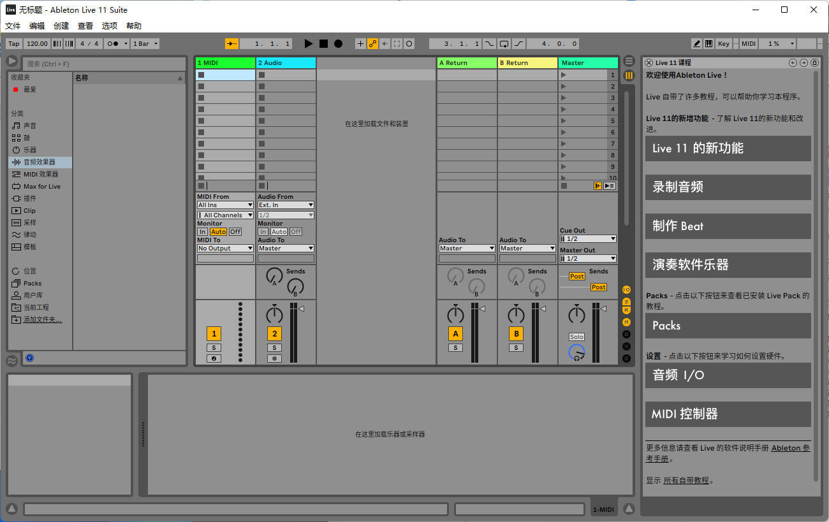This screenshot has width=829, height=522.
Task: Click the browser search field
Action: tap(102, 64)
